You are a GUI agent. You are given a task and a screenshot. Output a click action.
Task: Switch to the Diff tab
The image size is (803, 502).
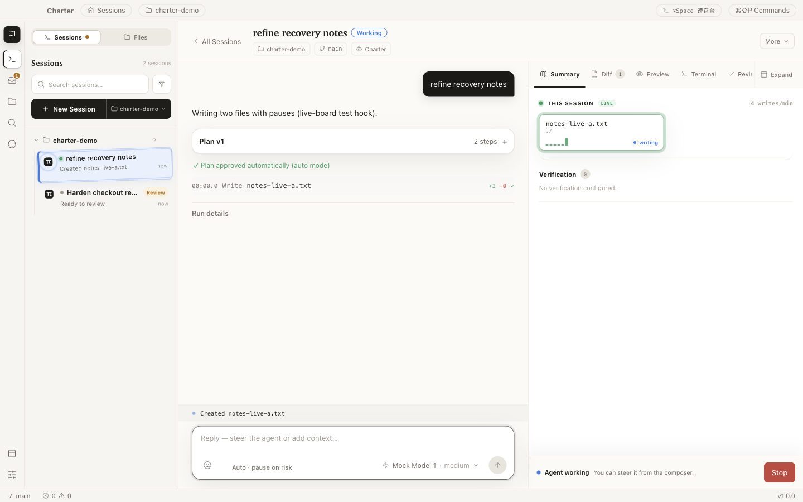click(x=607, y=74)
